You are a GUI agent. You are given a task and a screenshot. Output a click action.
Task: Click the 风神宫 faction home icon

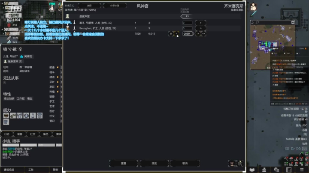[x=21, y=57]
